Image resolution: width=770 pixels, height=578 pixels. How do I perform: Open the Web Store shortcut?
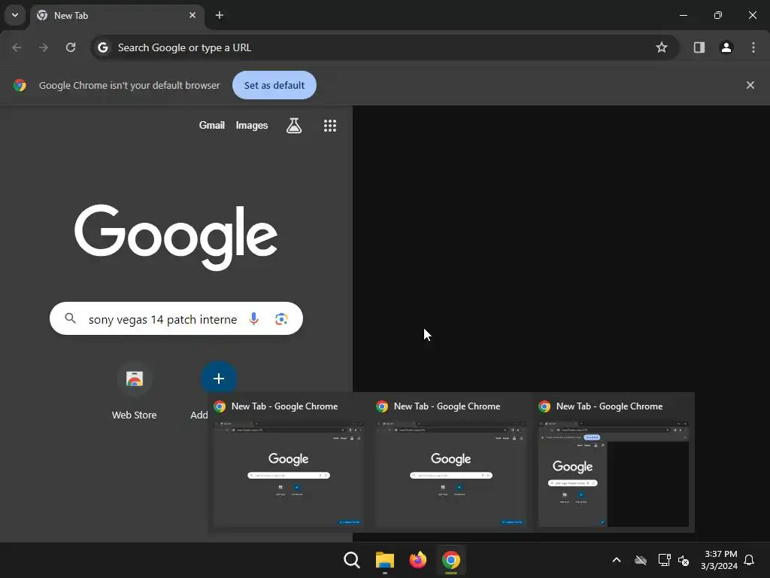(134, 391)
